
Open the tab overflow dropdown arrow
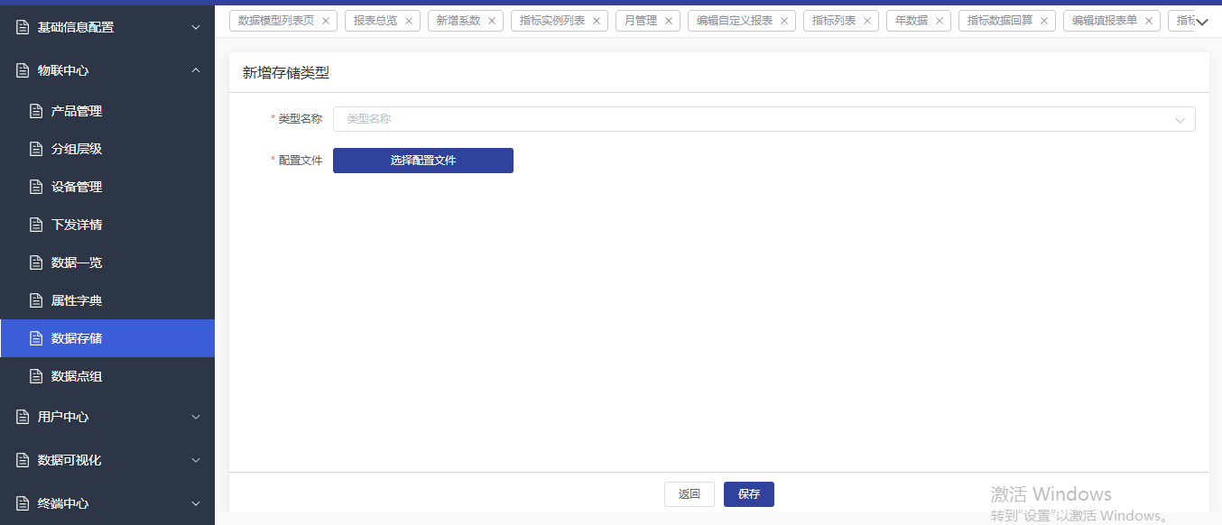[1202, 22]
